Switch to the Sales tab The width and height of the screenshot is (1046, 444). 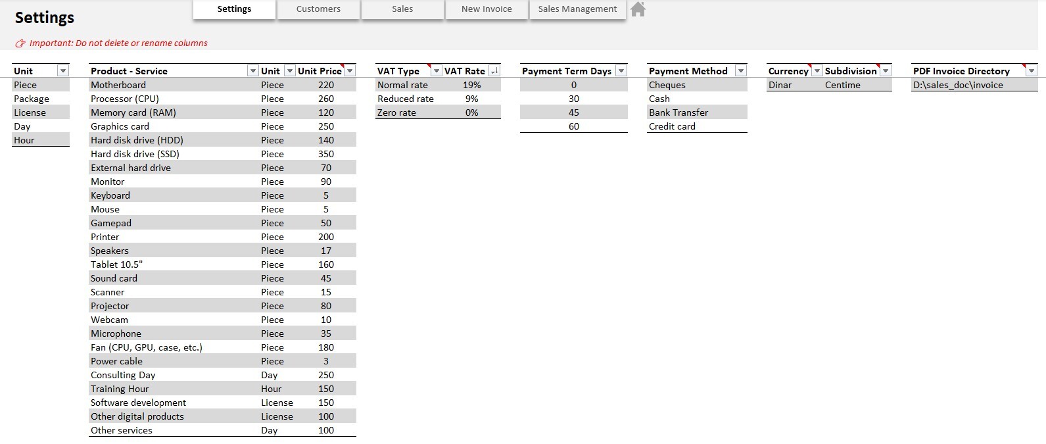pyautogui.click(x=402, y=9)
